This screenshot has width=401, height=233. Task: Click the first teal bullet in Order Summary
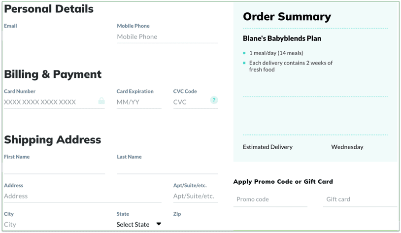244,53
